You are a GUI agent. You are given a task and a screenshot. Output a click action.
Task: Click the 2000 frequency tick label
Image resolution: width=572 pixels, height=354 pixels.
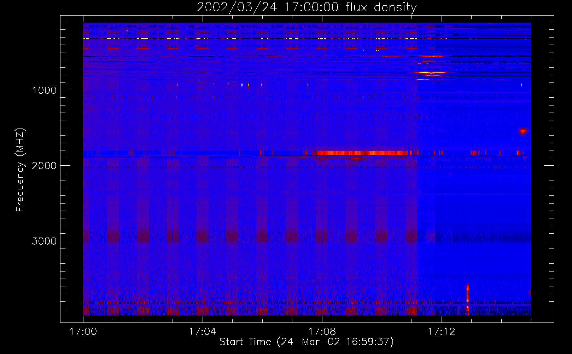(x=44, y=166)
